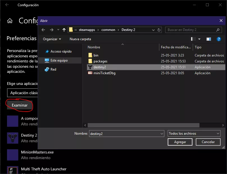This screenshot has width=227, height=174.
Task: Navigate to common in the path
Action: click(108, 30)
